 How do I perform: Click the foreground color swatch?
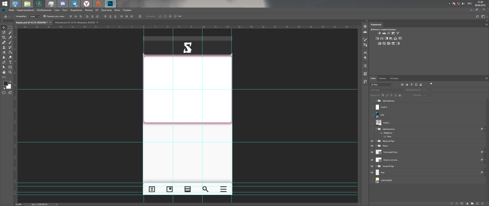click(x=5, y=83)
